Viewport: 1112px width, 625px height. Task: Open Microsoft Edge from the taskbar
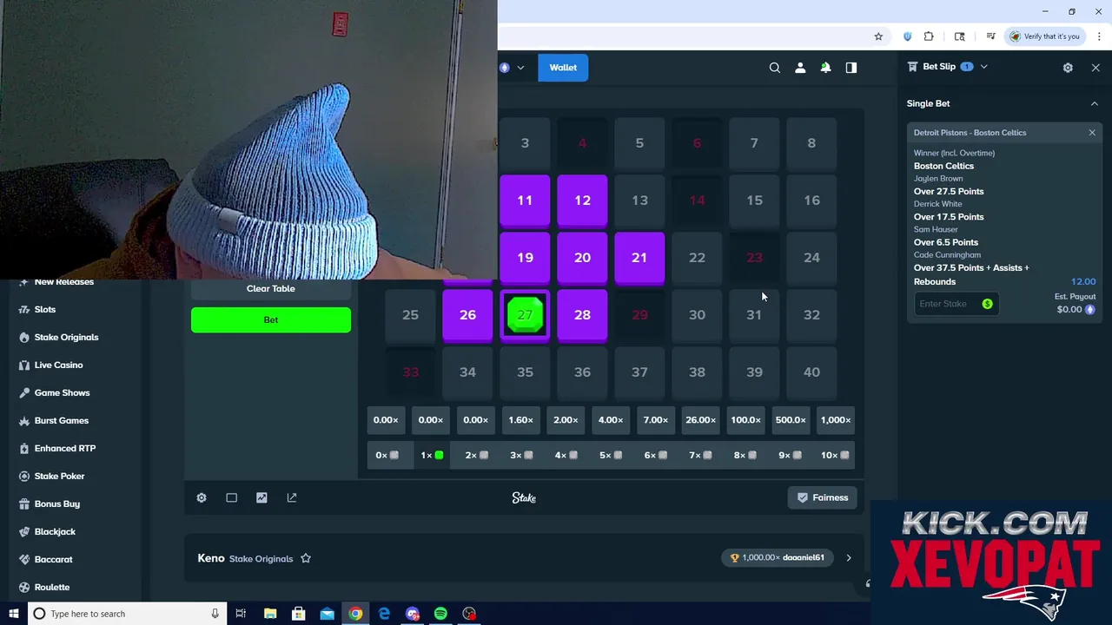[384, 614]
